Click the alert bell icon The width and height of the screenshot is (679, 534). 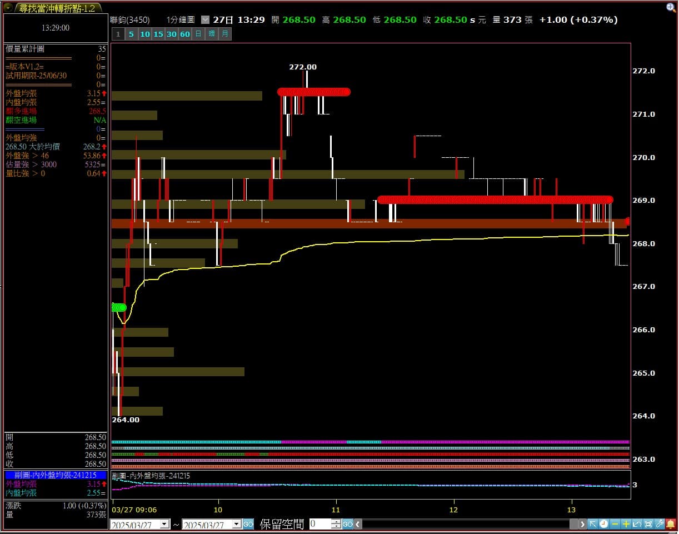(x=671, y=524)
